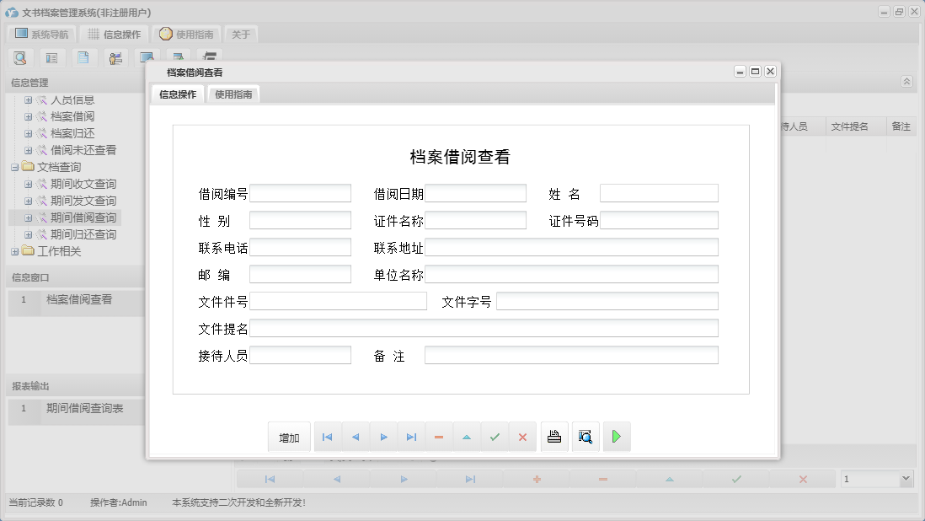Collapse the right panel with double chevron
Screen dimensions: 925x521
point(906,82)
